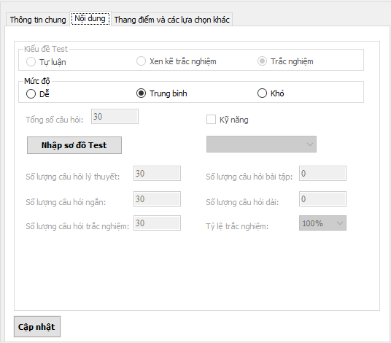This screenshot has height=343, width=391.
Task: Select the Nội dung tab
Action: (90, 18)
